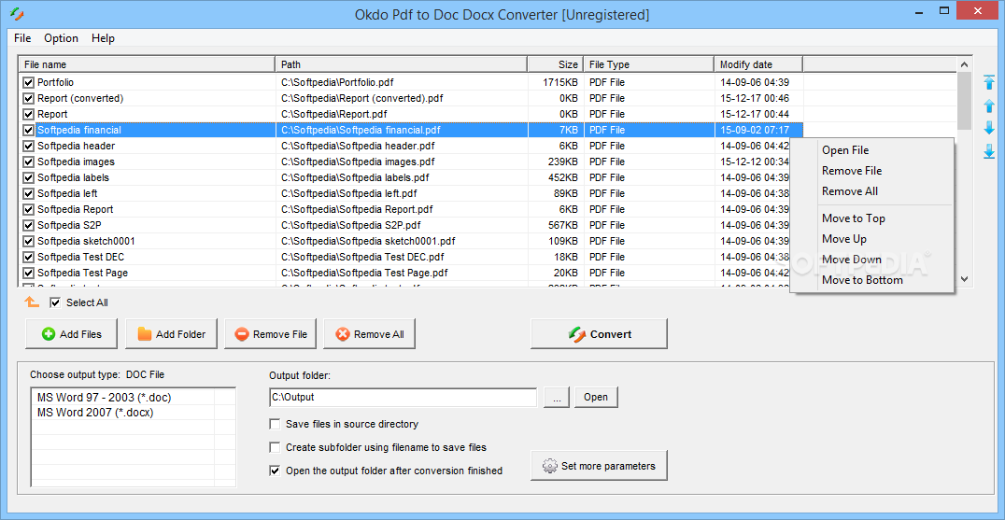The image size is (1005, 520).
Task: Select the Softpedia labels row
Action: pyautogui.click(x=412, y=177)
